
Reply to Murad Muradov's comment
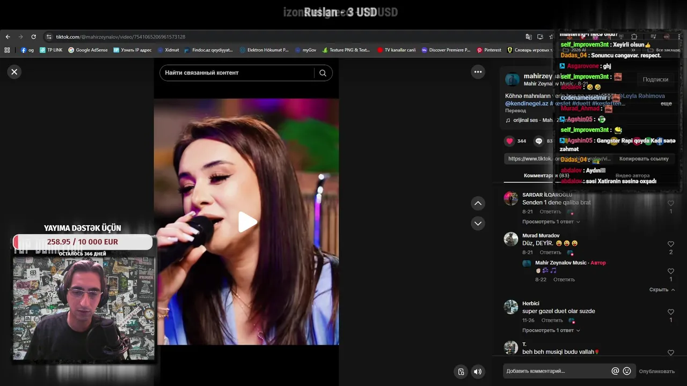click(550, 253)
